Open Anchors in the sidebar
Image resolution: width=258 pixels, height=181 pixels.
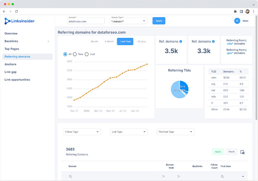[x=11, y=64]
